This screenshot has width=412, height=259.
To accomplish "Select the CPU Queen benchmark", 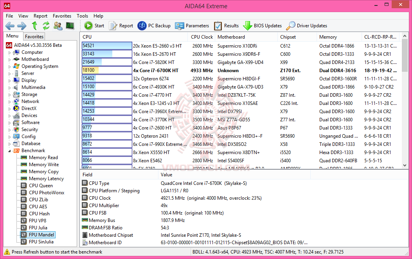I will click(41, 186).
